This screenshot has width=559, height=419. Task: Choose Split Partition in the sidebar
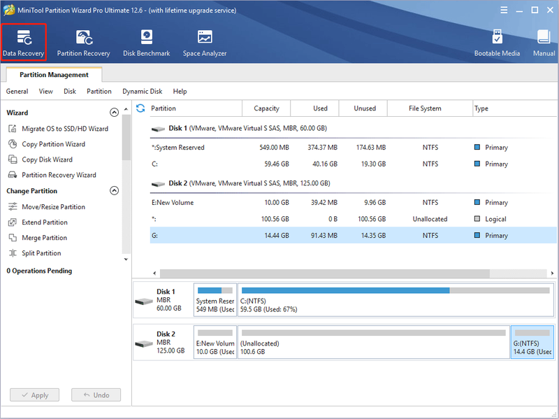(x=34, y=253)
